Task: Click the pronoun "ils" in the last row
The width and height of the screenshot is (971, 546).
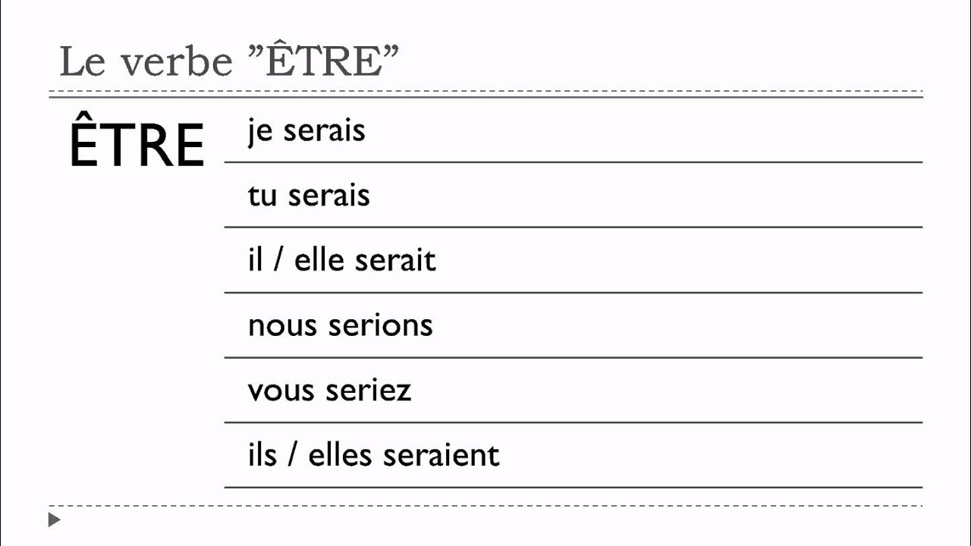Action: point(262,455)
